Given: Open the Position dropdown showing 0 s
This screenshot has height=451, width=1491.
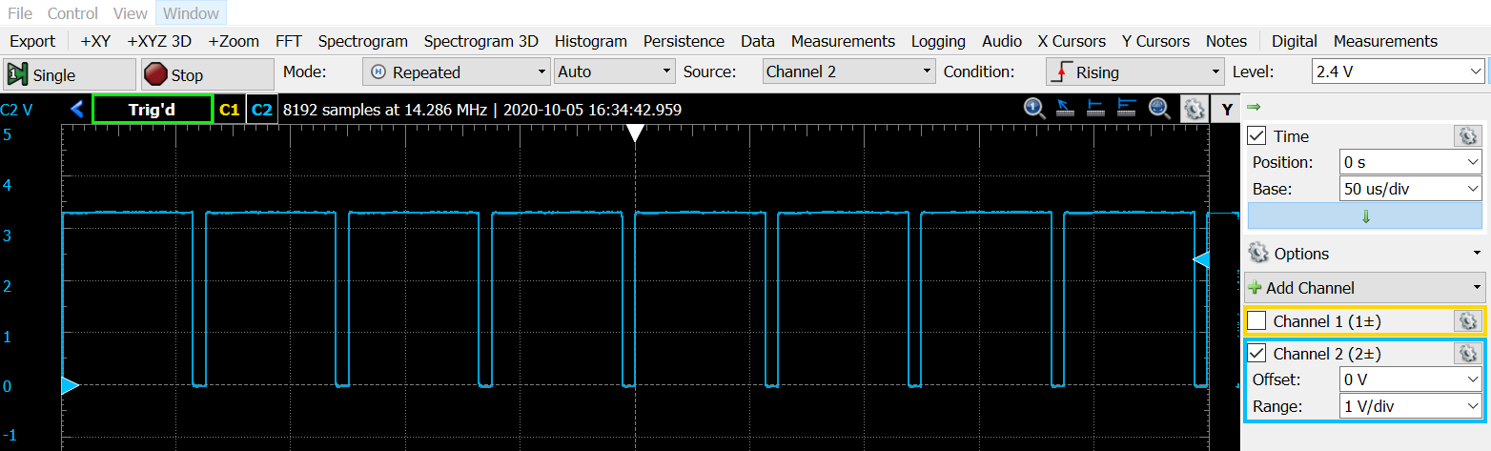Looking at the screenshot, I should [x=1411, y=162].
